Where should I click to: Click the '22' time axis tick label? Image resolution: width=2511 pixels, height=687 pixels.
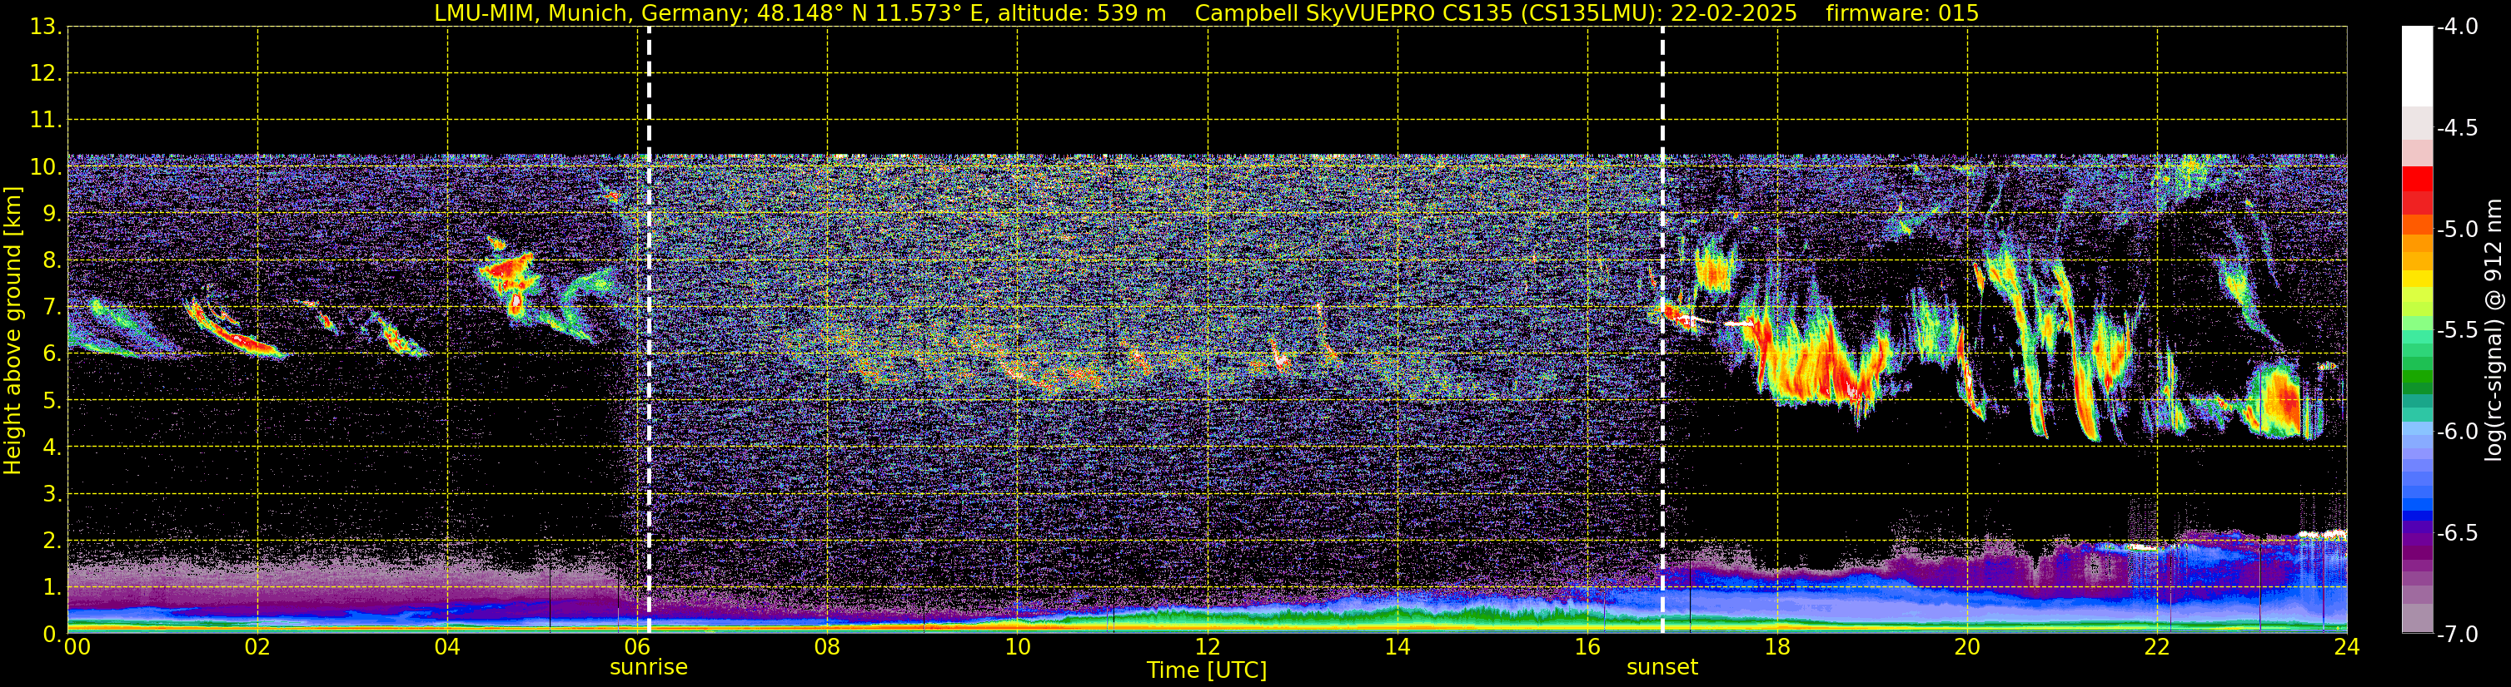click(x=2157, y=647)
